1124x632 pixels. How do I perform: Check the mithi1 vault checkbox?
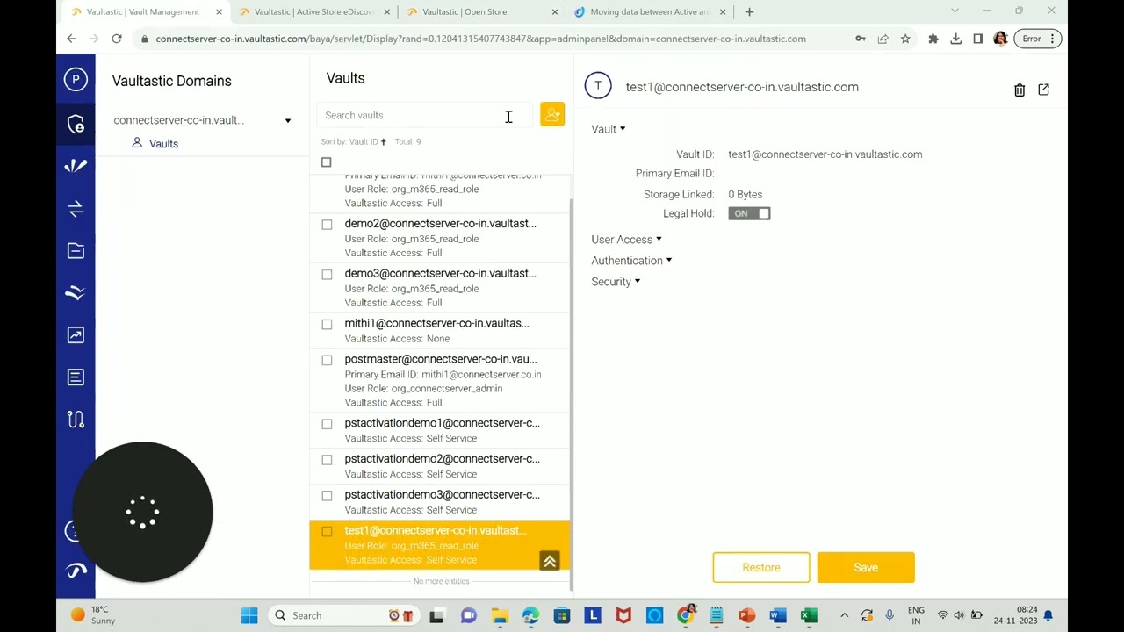327,325
